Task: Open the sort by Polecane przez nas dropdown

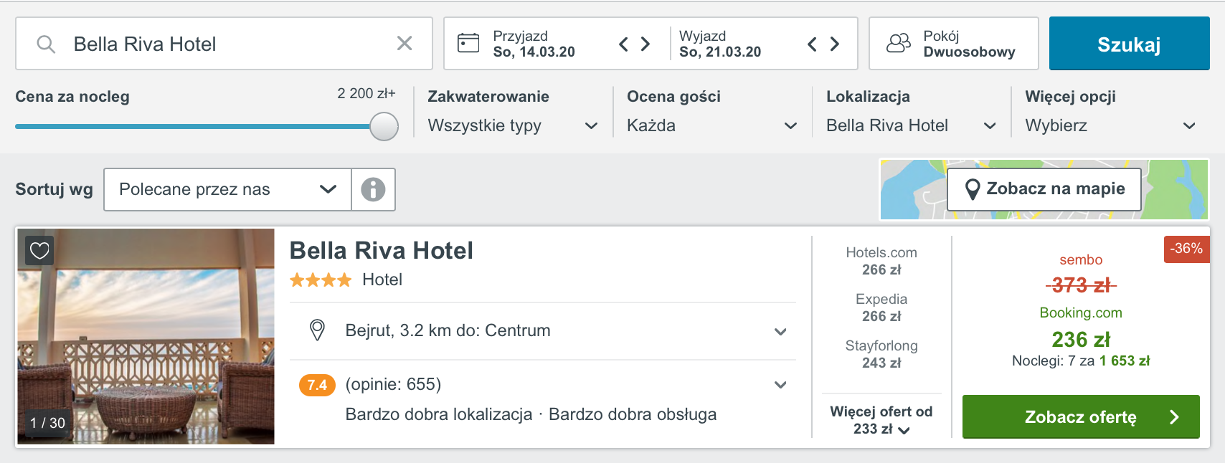Action: click(228, 189)
